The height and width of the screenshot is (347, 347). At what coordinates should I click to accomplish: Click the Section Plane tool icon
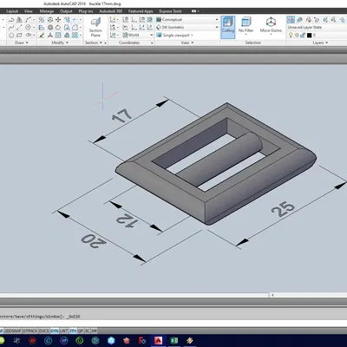tap(95, 22)
